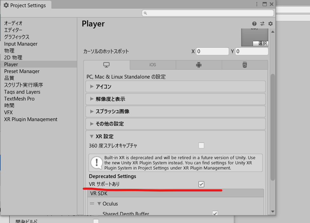Open the Player help documentation icon
Viewport: 310px width, 223px height.
click(254, 24)
